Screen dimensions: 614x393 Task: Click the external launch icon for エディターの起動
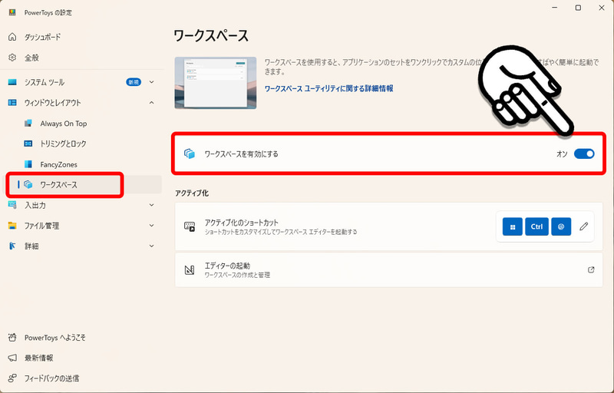click(591, 269)
